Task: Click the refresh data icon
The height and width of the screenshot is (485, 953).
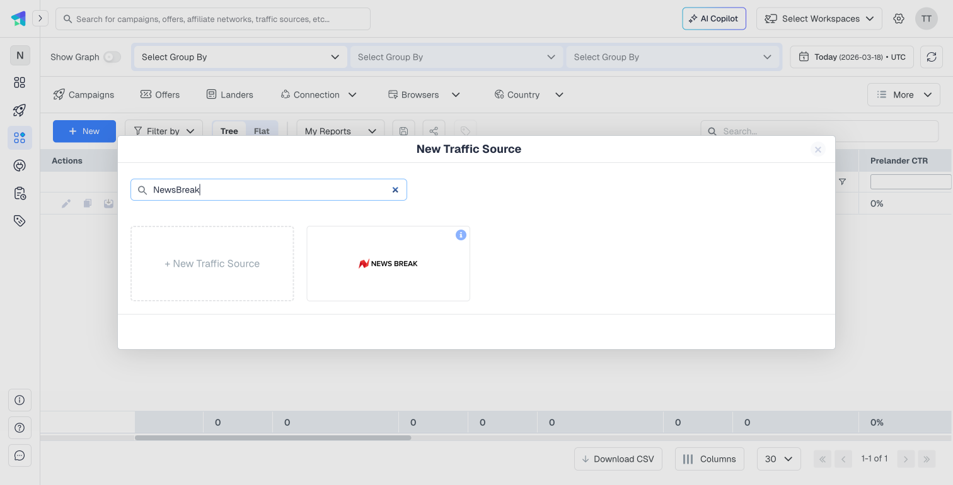Action: [x=931, y=57]
